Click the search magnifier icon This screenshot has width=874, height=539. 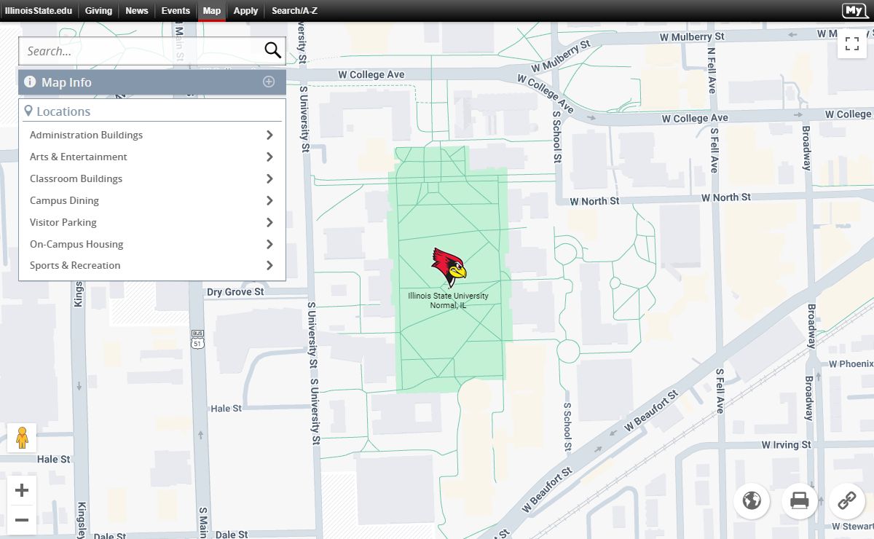pyautogui.click(x=272, y=50)
